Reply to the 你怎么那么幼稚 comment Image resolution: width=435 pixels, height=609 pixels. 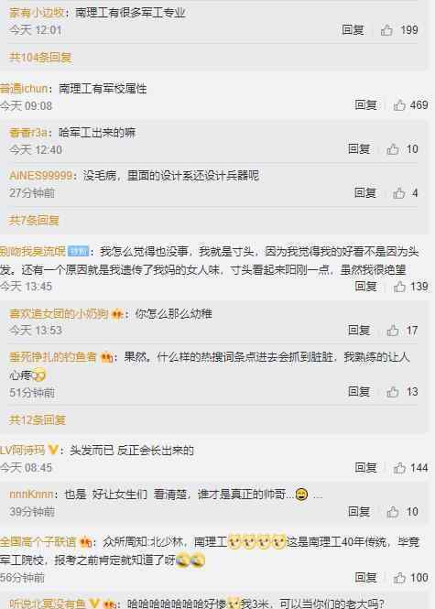[x=359, y=331]
